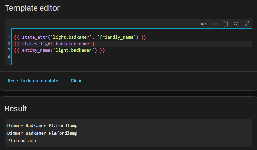Select line number 2 in the gutter
257x150 pixels.
coord(9,44)
